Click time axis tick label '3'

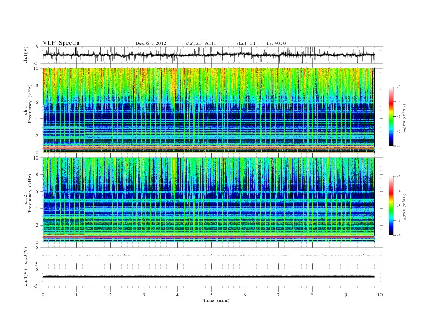pyautogui.click(x=144, y=295)
